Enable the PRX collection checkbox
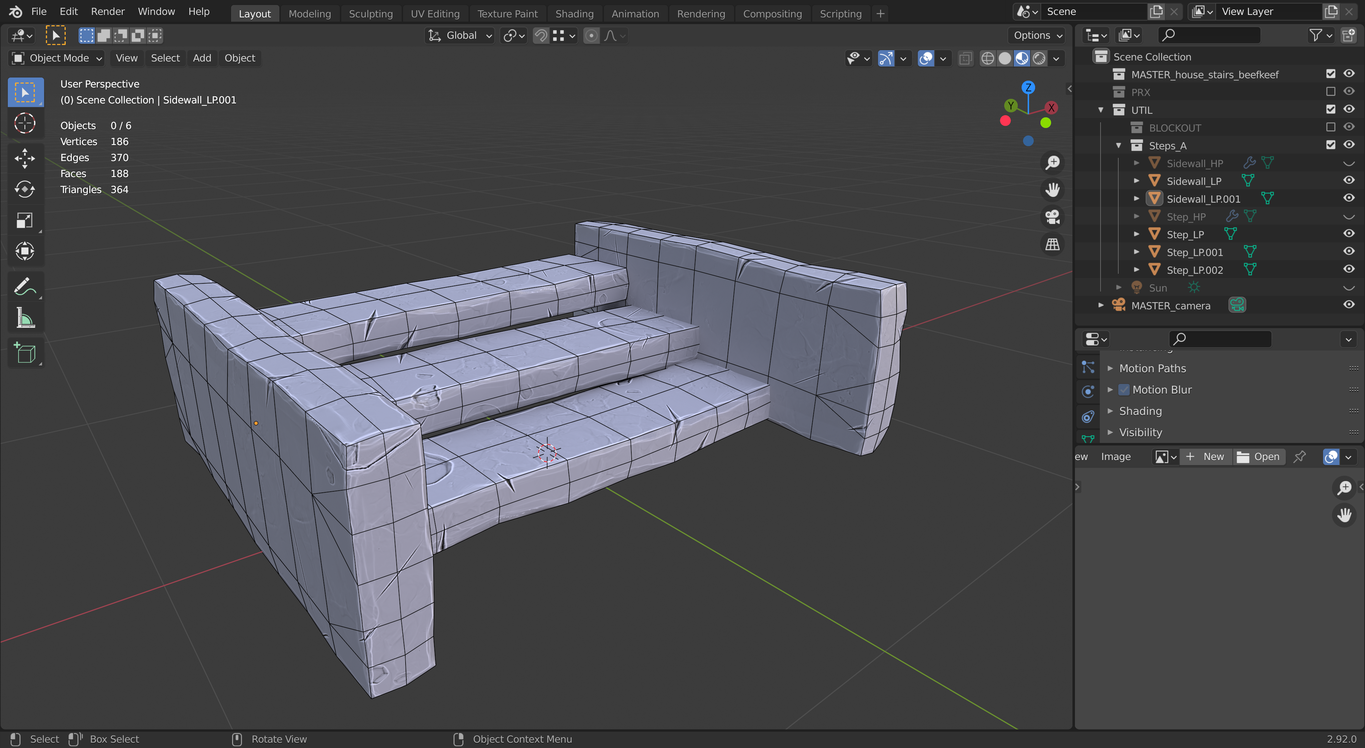The height and width of the screenshot is (748, 1365). pyautogui.click(x=1330, y=92)
